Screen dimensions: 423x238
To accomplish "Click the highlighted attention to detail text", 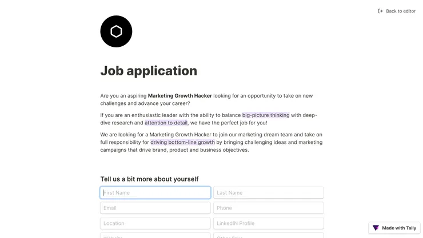I will 166,123.
